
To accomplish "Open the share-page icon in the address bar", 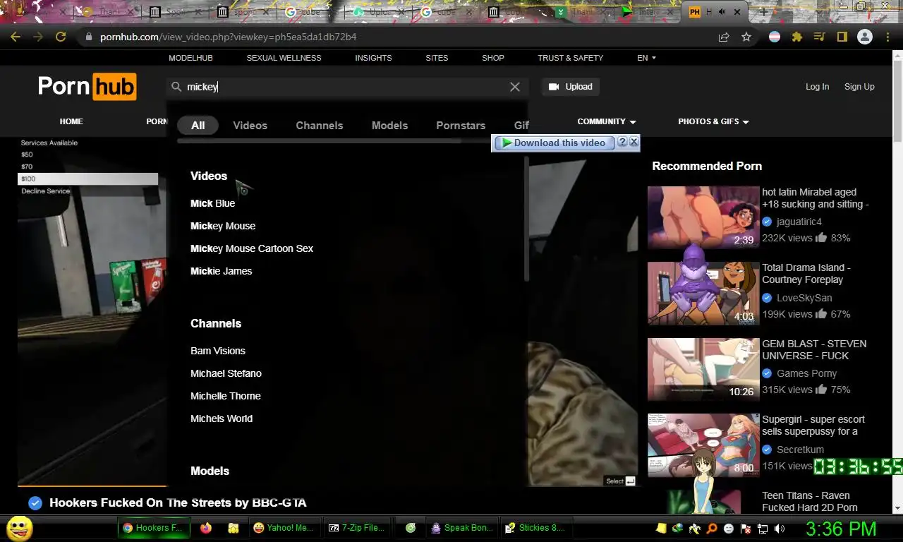I will click(724, 37).
